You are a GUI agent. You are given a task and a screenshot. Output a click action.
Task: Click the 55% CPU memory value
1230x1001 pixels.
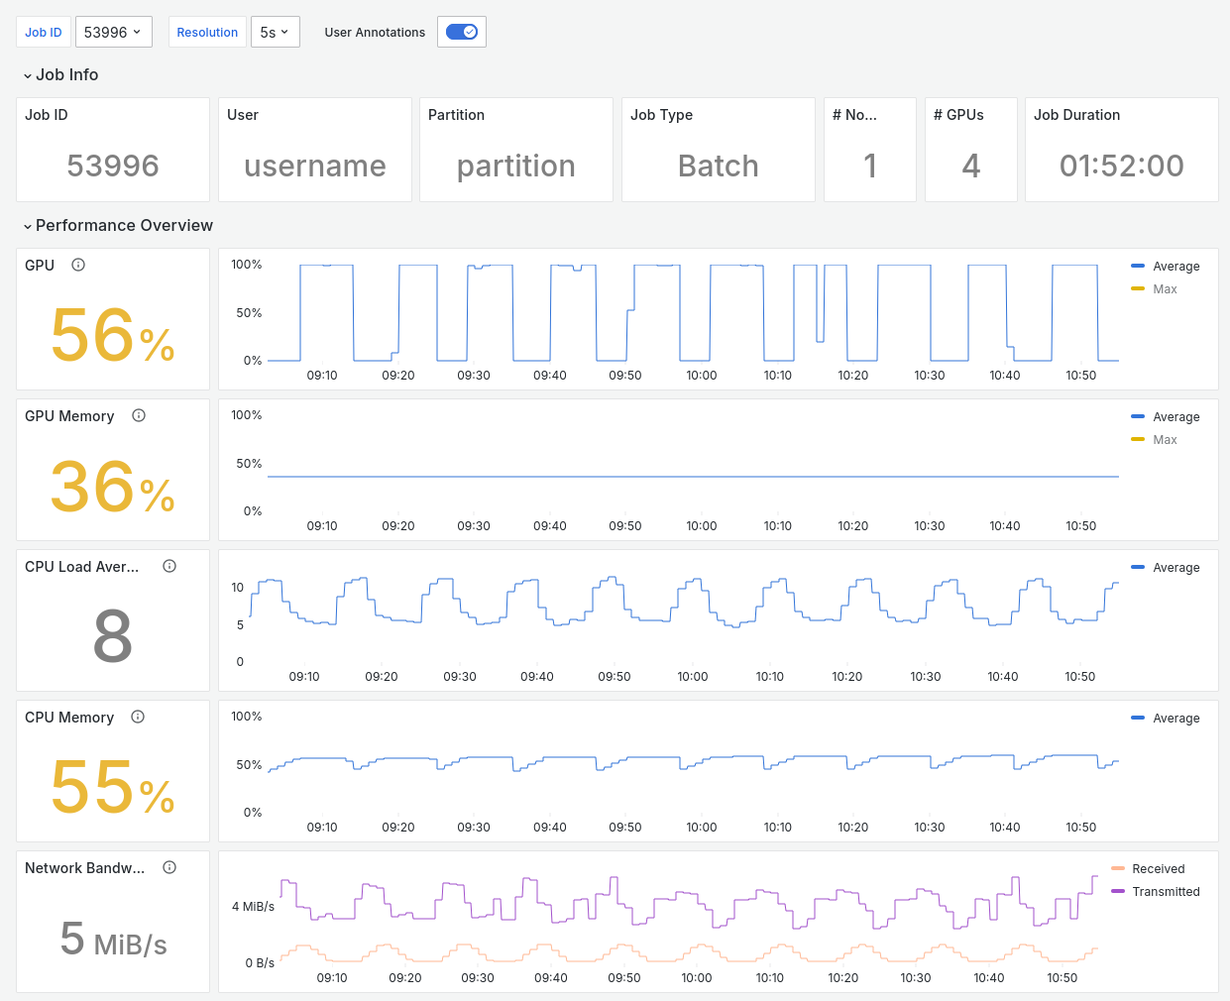[113, 787]
